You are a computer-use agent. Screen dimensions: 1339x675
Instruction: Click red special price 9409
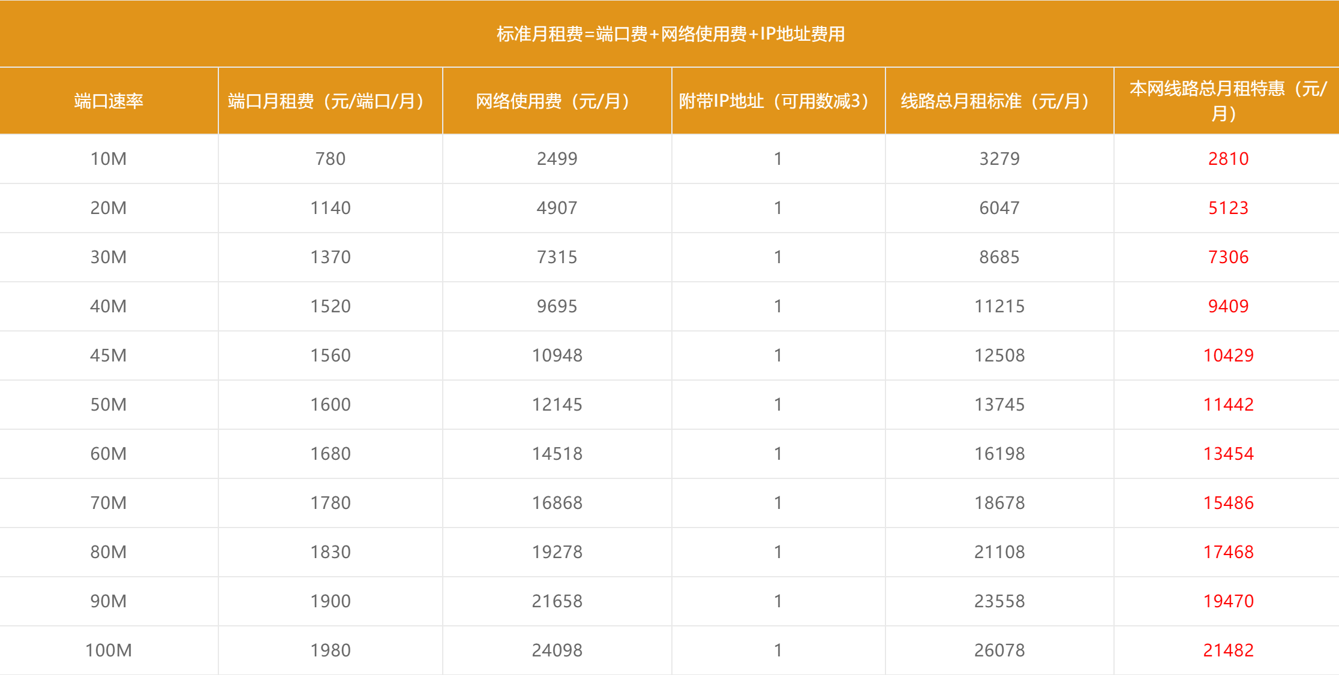pos(1228,306)
